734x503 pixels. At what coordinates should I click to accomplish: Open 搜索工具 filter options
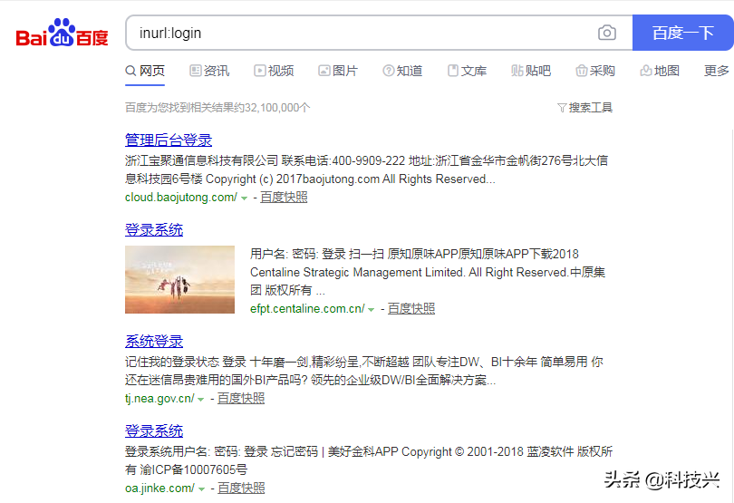click(585, 108)
